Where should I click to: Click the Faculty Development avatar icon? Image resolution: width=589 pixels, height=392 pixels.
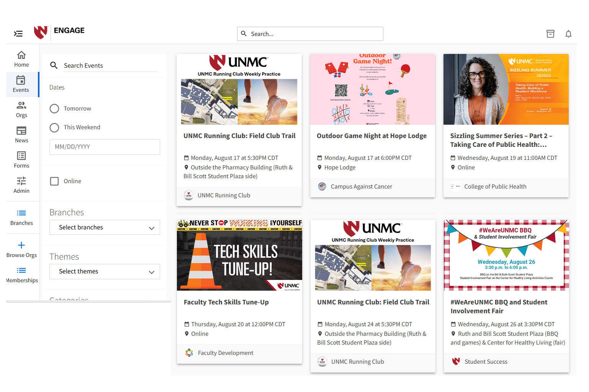[x=189, y=353]
